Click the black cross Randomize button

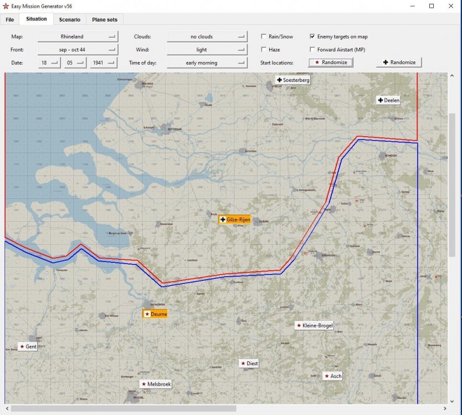[399, 63]
